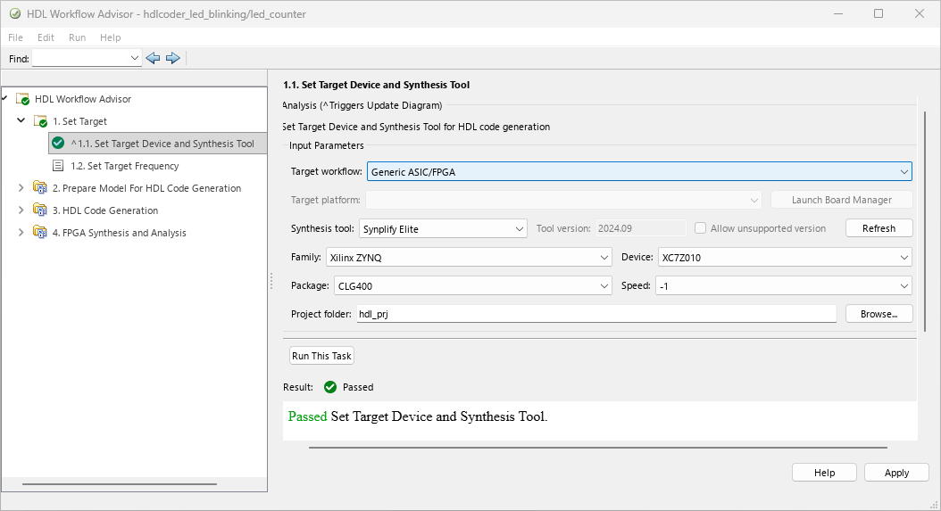Viewport: 941px width, 511px height.
Task: Click the 'Passed Set Target Device' result text
Action: (x=418, y=416)
